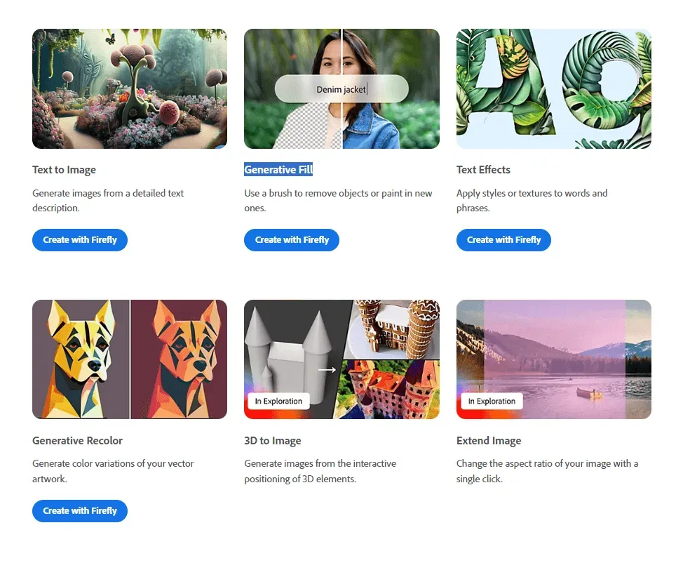The height and width of the screenshot is (570, 690).
Task: Click the Generative Recolor dog artwork preview
Action: (x=129, y=359)
